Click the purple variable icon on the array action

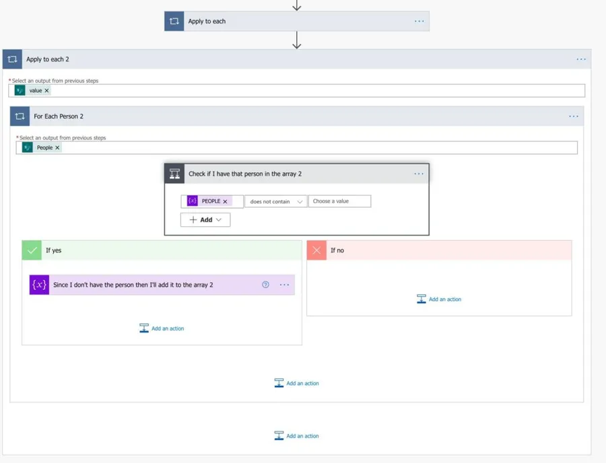39,285
